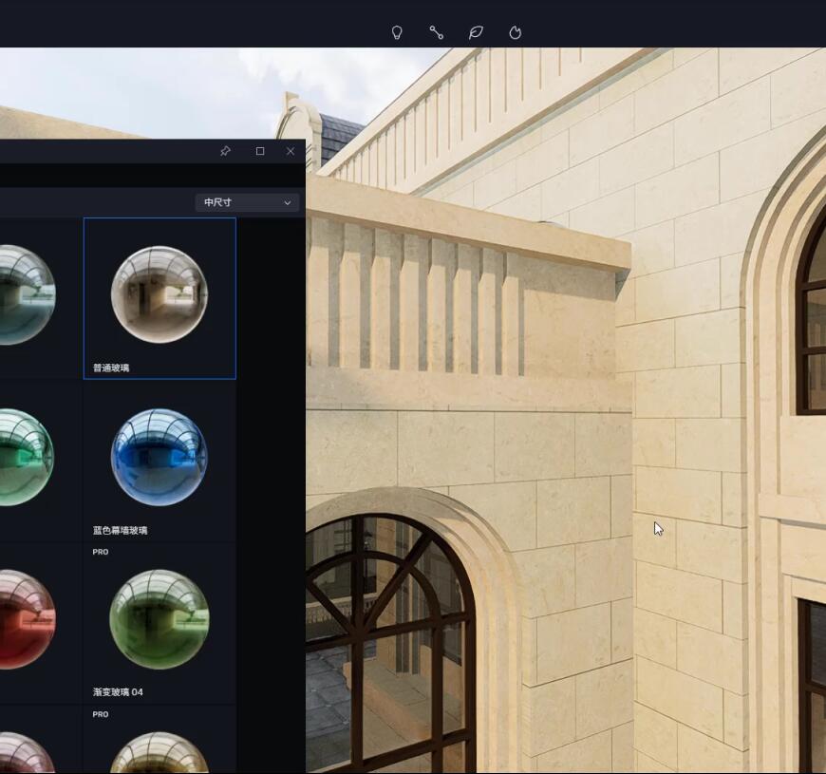Image resolution: width=826 pixels, height=774 pixels.
Task: Click the 蓝色幕墙玻璃 label text
Action: coord(121,530)
